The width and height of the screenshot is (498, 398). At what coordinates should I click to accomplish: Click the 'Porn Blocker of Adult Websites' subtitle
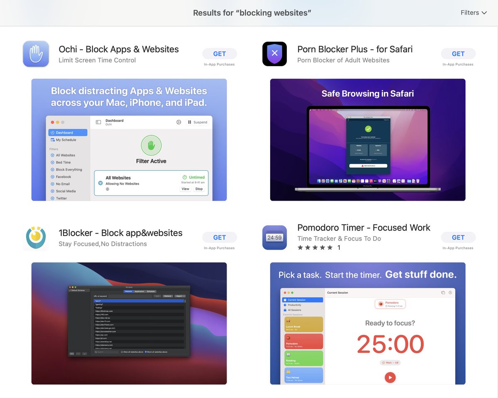(343, 60)
